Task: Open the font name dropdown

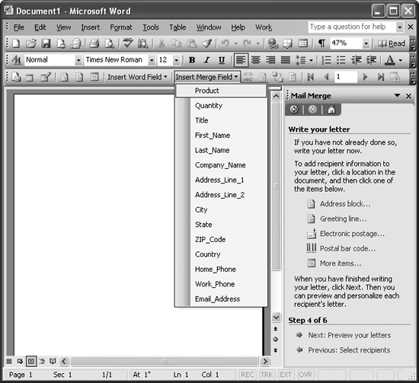Action: coord(152,60)
